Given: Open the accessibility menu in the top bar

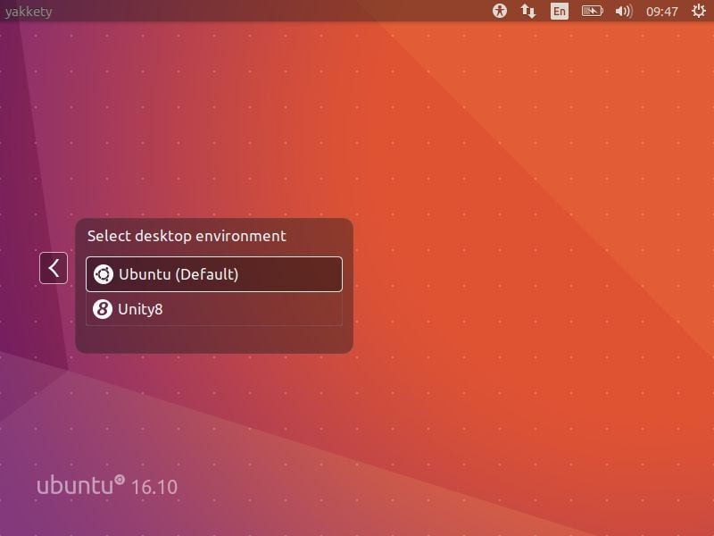Looking at the screenshot, I should pyautogui.click(x=499, y=11).
